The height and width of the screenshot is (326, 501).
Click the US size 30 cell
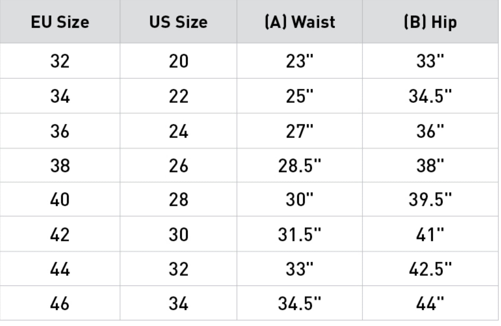click(179, 234)
